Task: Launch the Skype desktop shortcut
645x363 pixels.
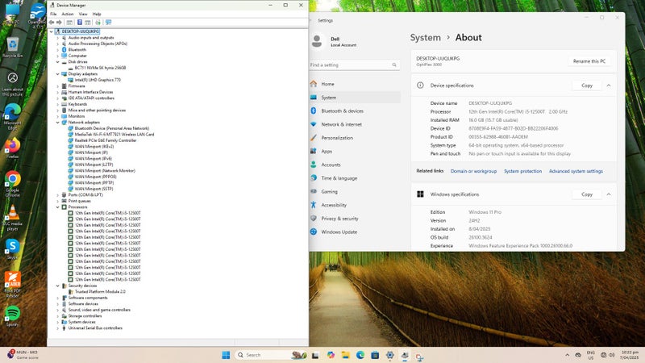Action: (x=12, y=249)
